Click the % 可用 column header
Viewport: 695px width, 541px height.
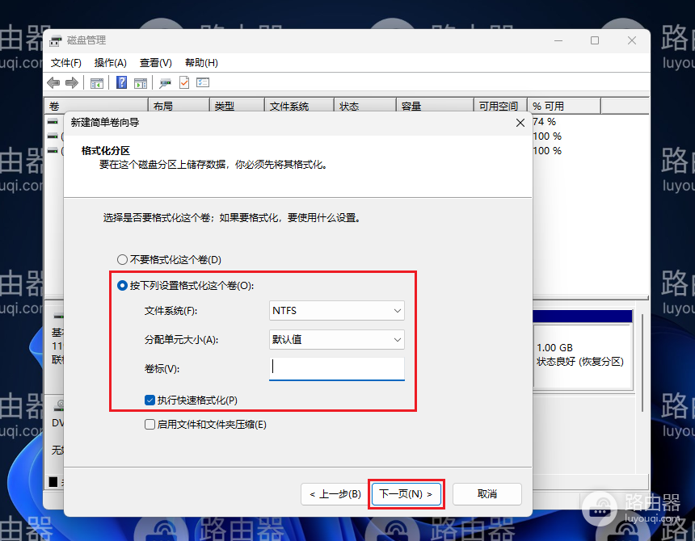(564, 107)
